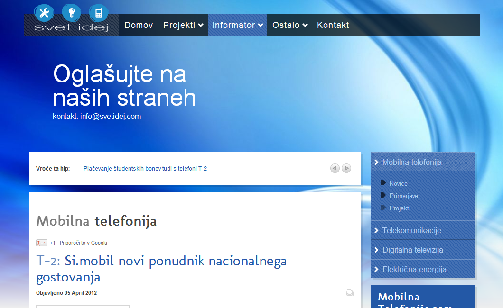Open the Primerjave sidebar link
This screenshot has width=503, height=308.
click(x=403, y=196)
